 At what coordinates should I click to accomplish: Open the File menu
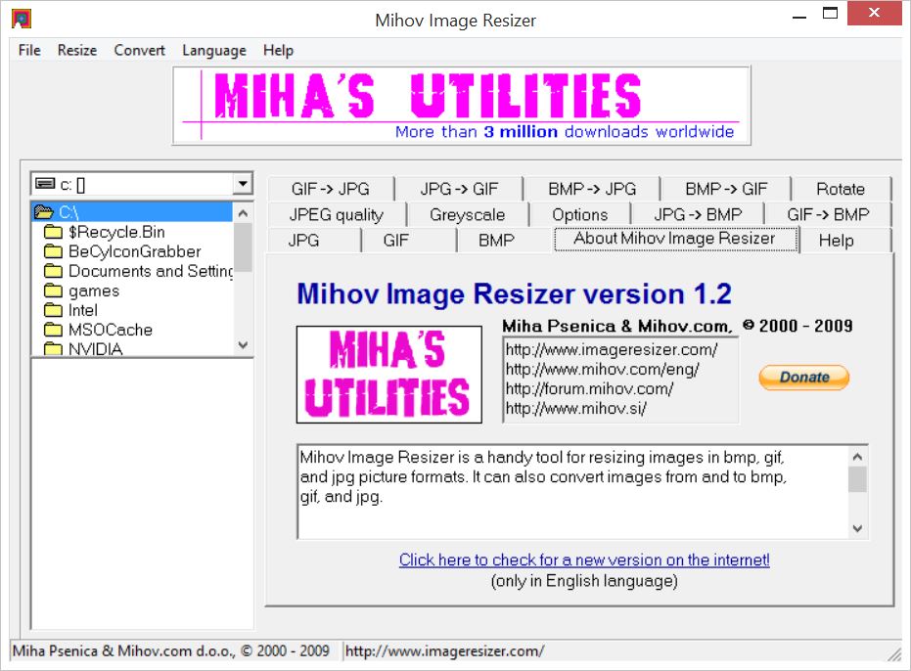pos(29,51)
